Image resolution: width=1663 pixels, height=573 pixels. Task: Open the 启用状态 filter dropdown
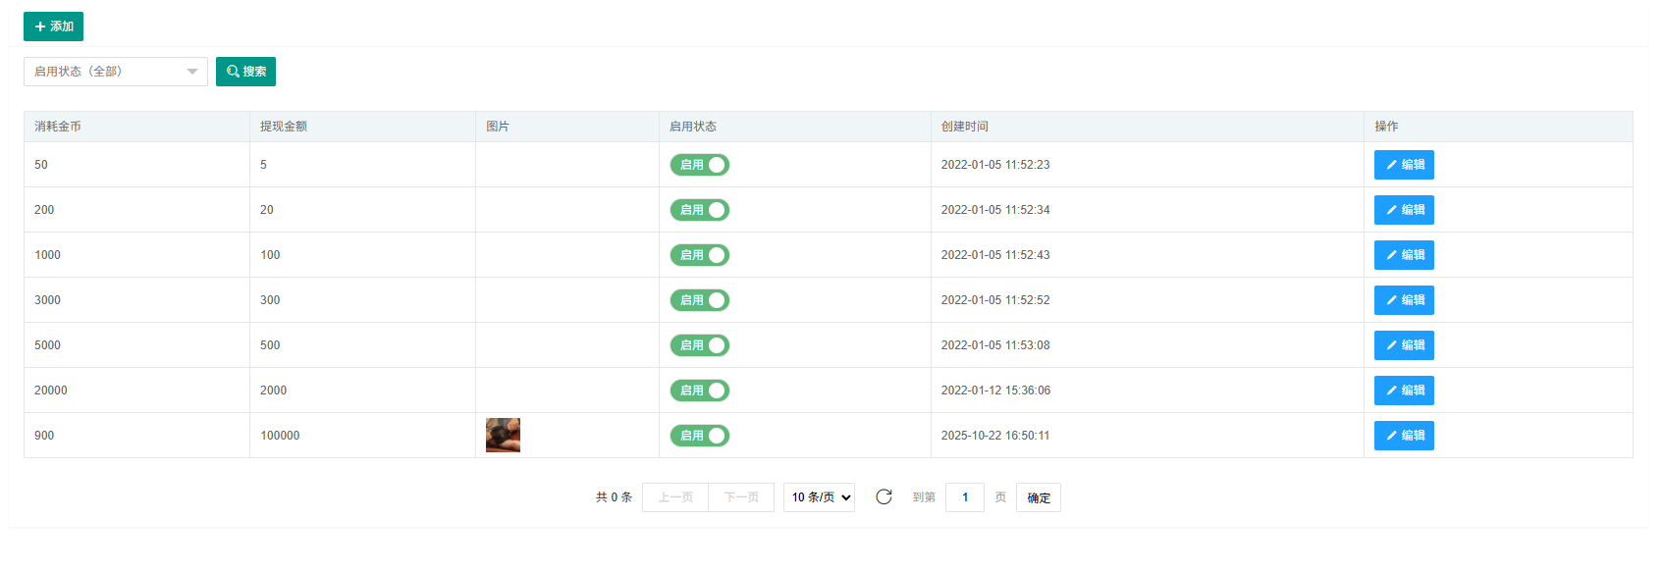115,72
